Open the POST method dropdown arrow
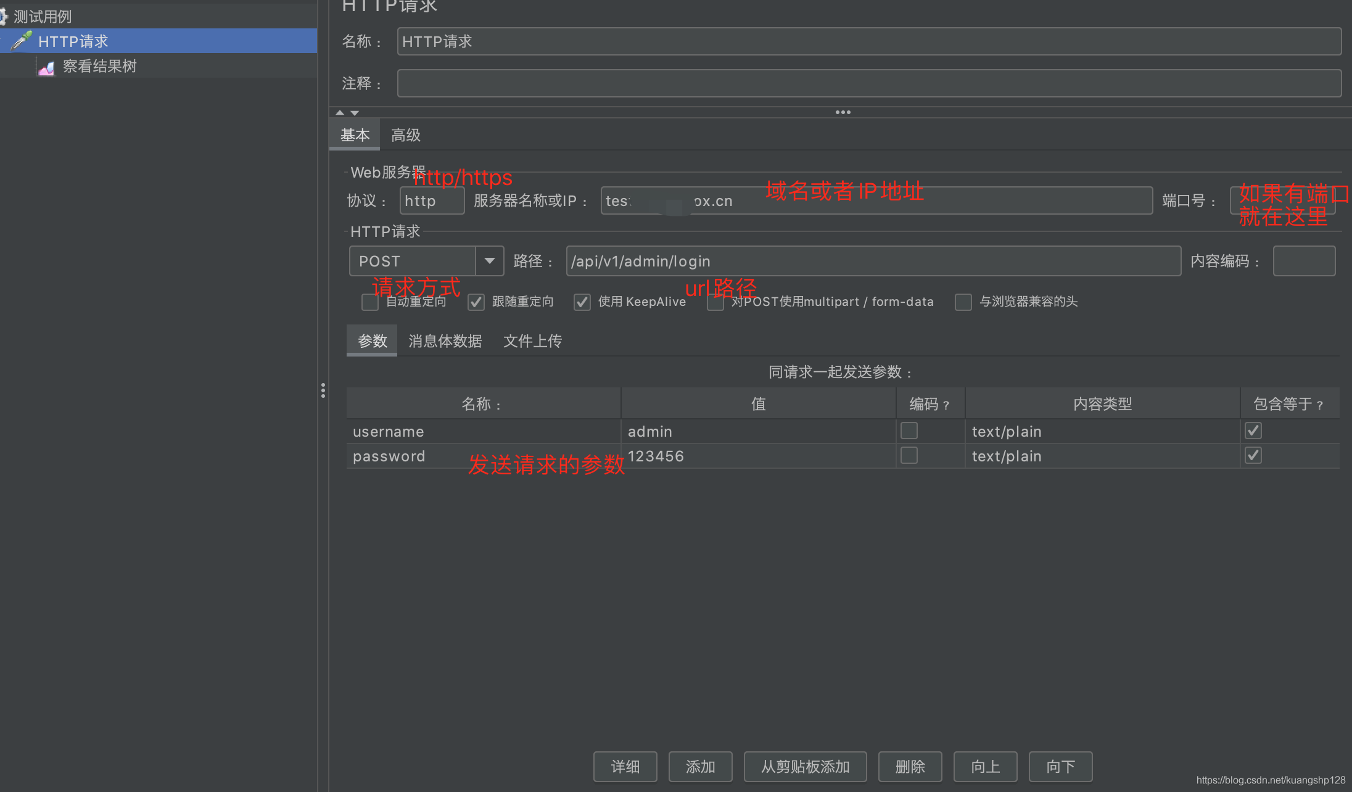 pos(490,261)
